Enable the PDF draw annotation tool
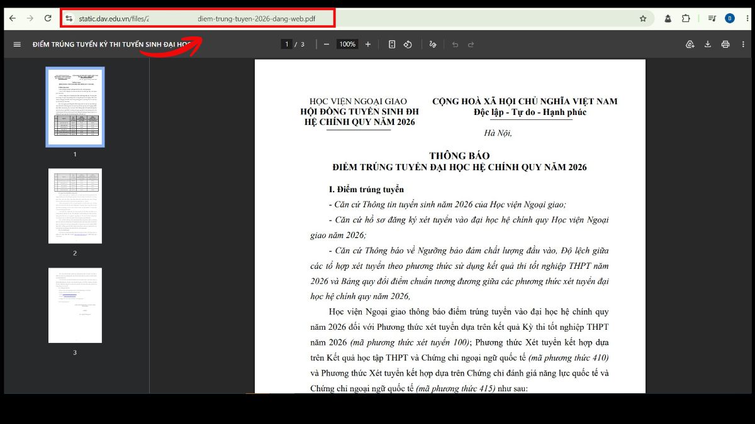 pyautogui.click(x=432, y=44)
